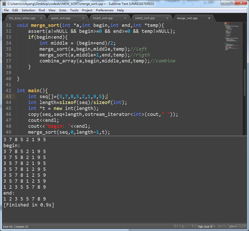
Task: Click the Sublime Text title bar icon
Action: tap(4, 4)
